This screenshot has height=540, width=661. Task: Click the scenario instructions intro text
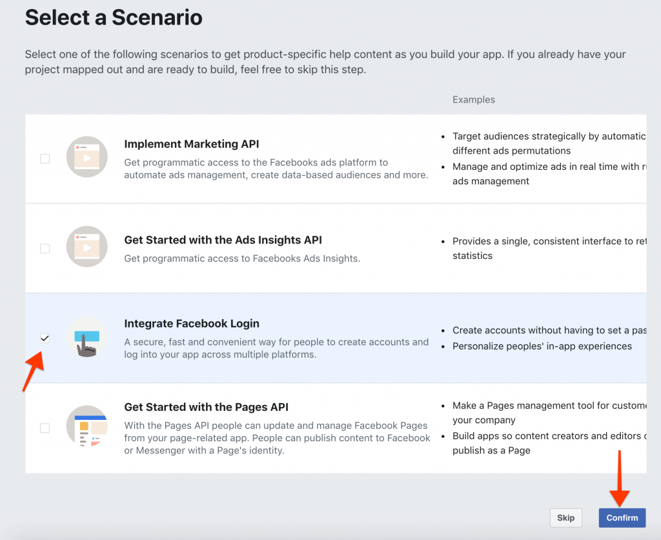[323, 61]
